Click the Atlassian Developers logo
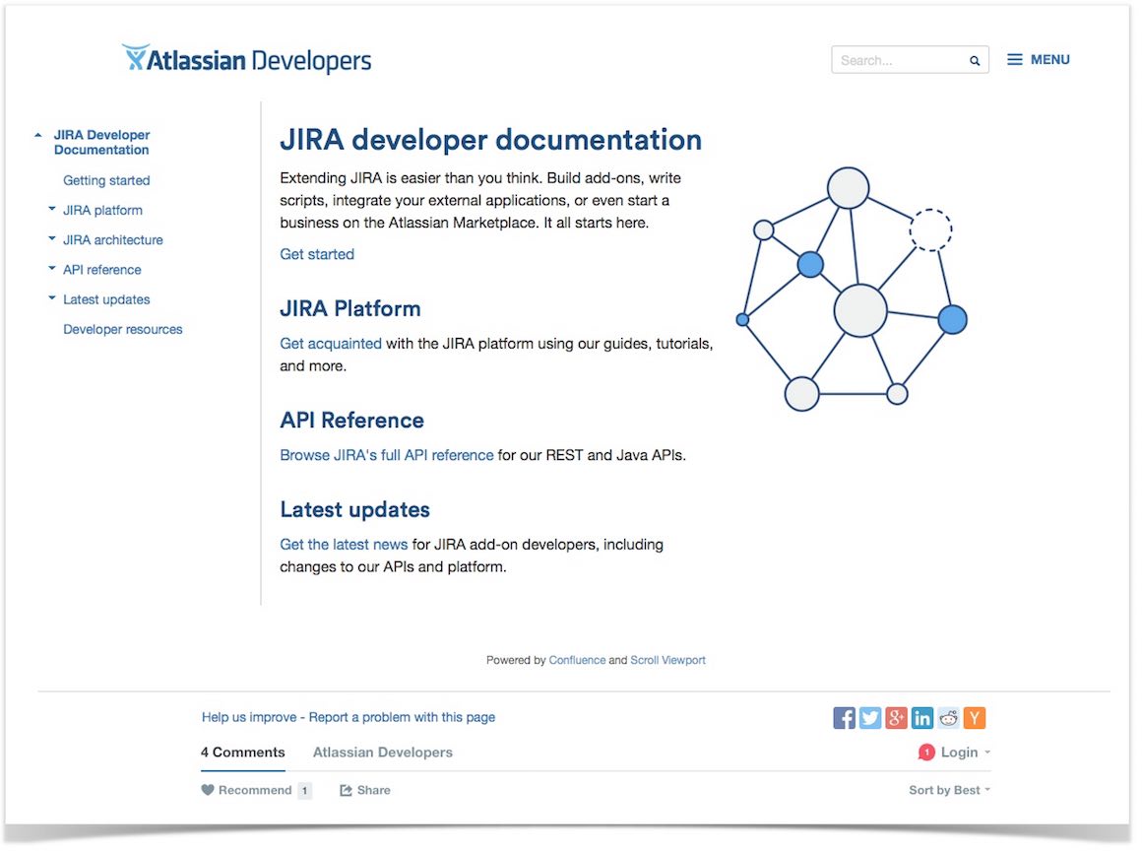Screen dimensions: 1142x851 [x=246, y=59]
